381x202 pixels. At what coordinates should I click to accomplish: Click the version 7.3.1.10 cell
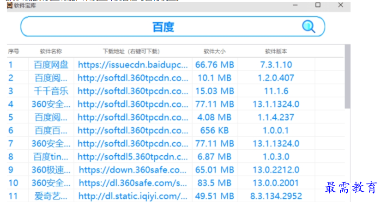click(276, 65)
